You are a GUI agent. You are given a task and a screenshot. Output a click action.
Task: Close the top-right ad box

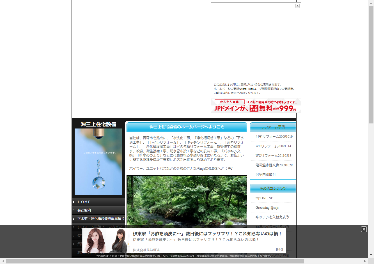297,6
